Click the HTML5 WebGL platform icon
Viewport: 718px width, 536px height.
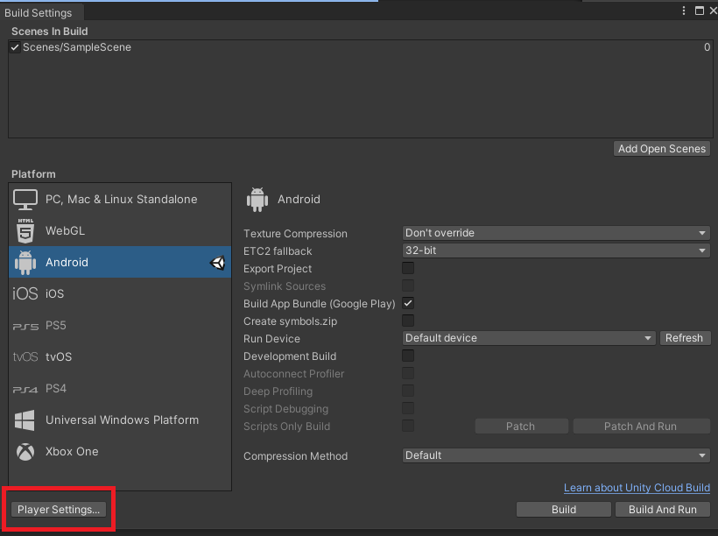[x=25, y=230]
